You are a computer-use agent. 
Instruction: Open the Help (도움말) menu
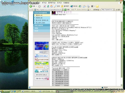[x=66, y=3]
